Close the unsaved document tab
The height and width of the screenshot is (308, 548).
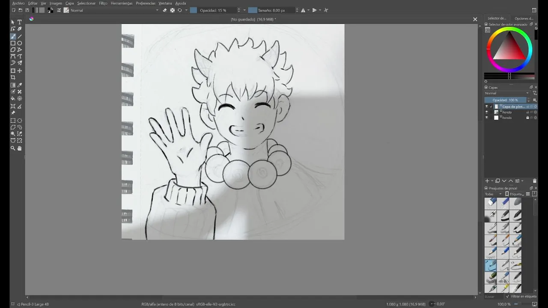pos(475,19)
